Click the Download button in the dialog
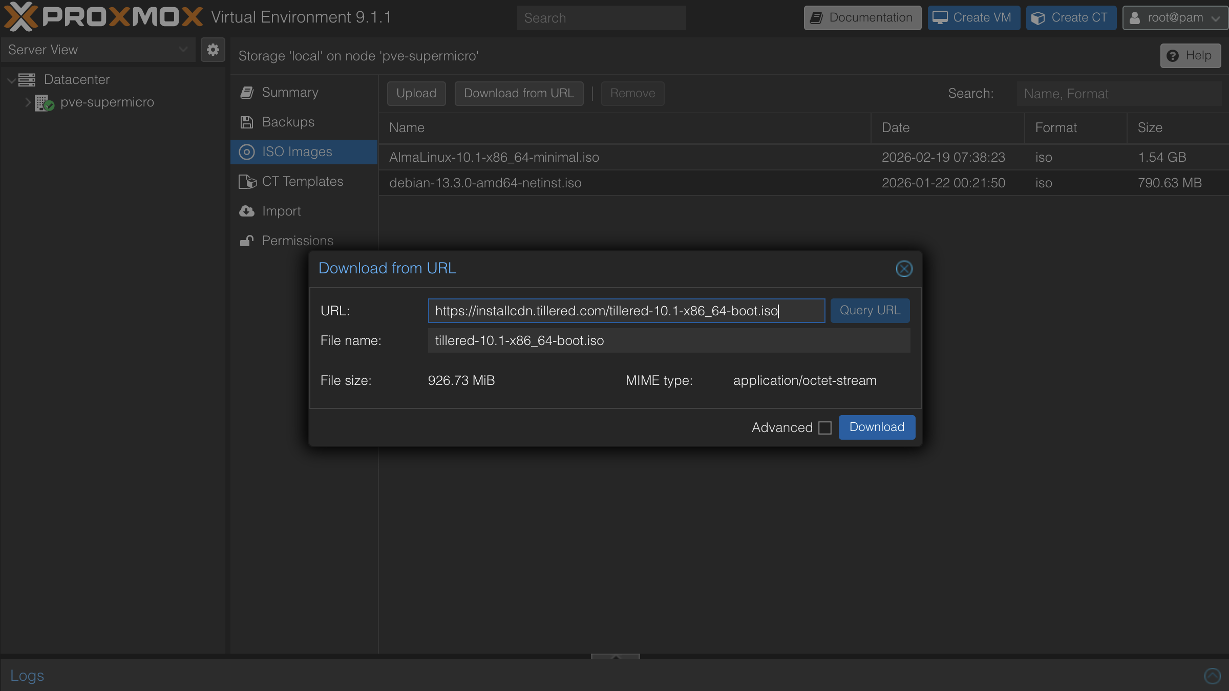Image resolution: width=1229 pixels, height=691 pixels. (x=876, y=427)
